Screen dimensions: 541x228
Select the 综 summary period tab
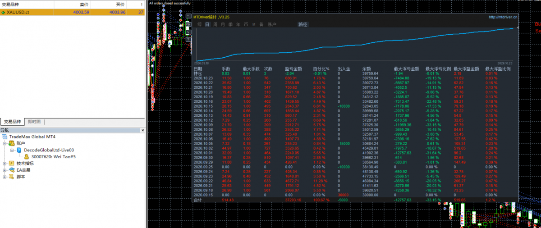(x=200, y=24)
